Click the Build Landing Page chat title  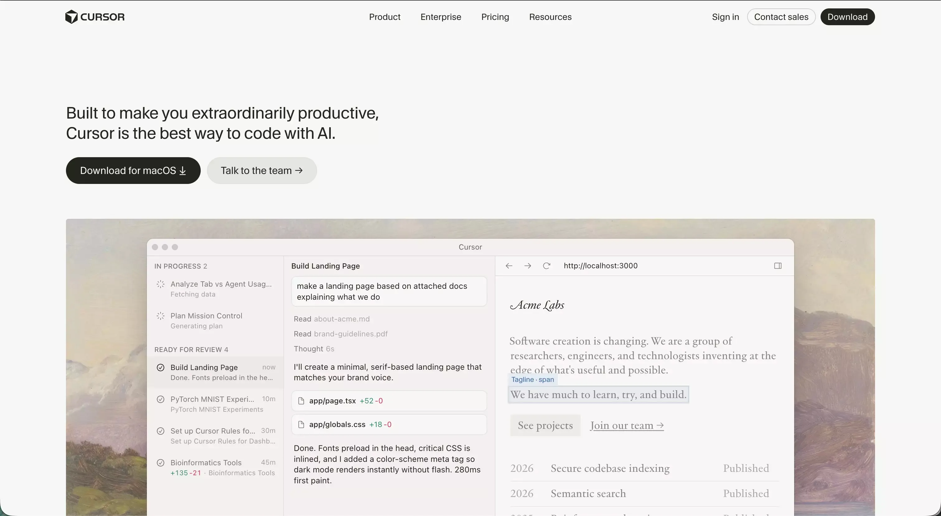pos(325,266)
